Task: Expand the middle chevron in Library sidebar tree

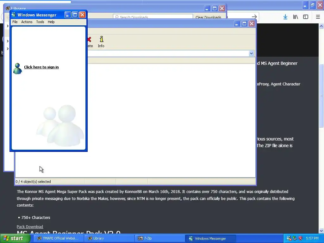Action: coord(8,41)
